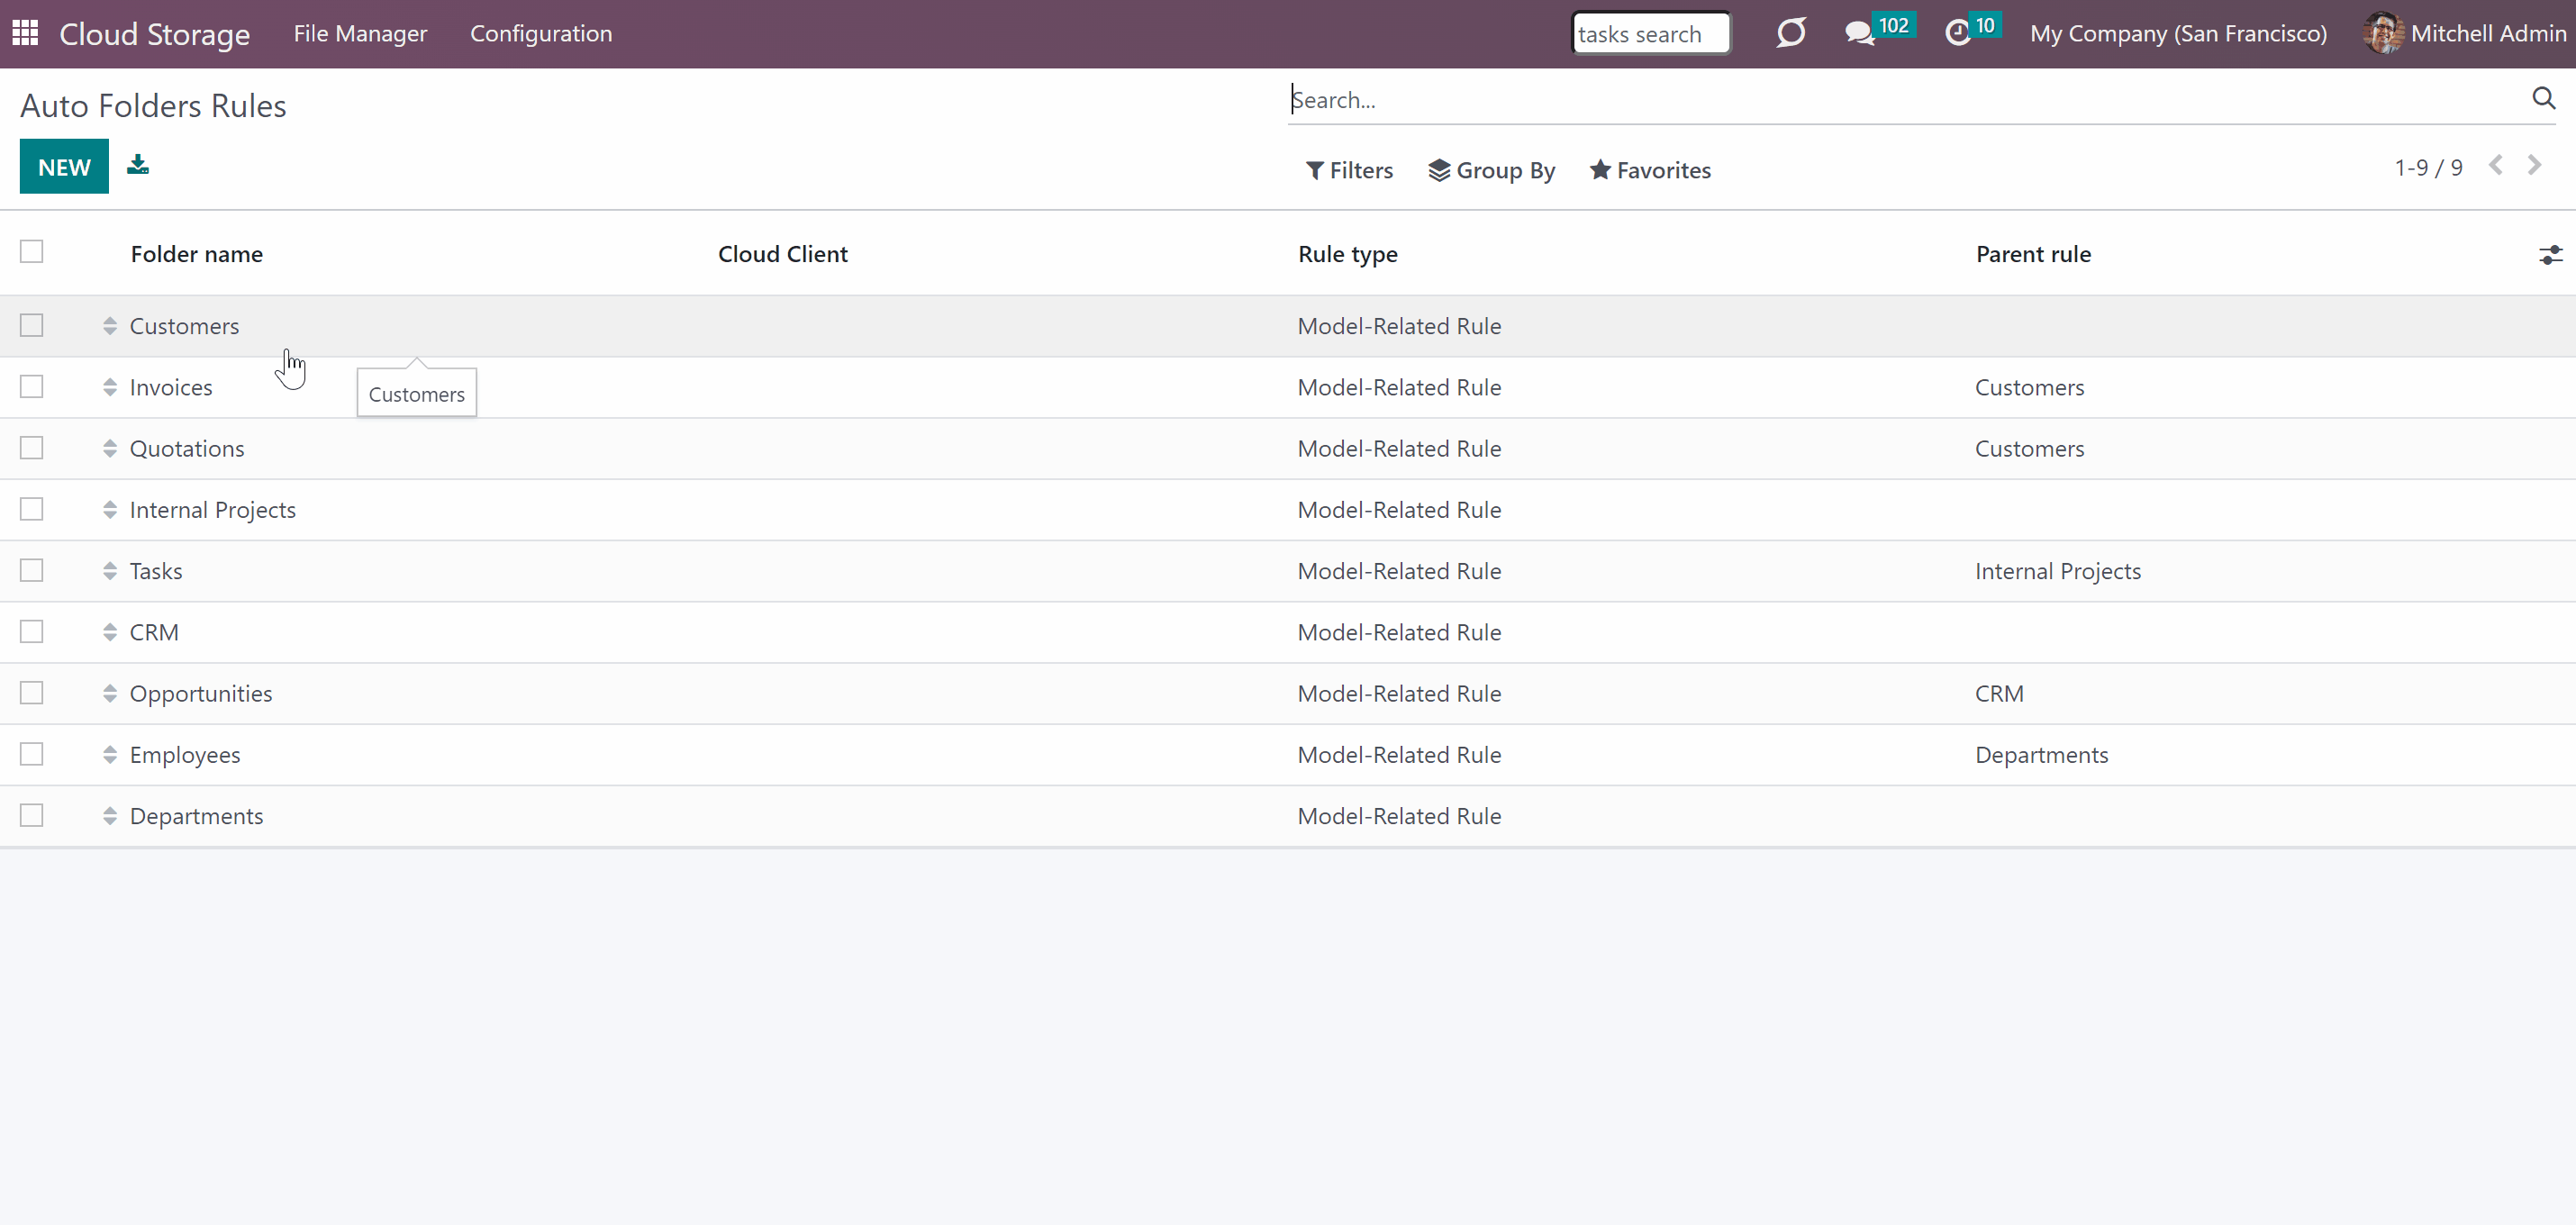The image size is (2576, 1225).
Task: Click parent rule Departments in Employees row
Action: 2041,755
